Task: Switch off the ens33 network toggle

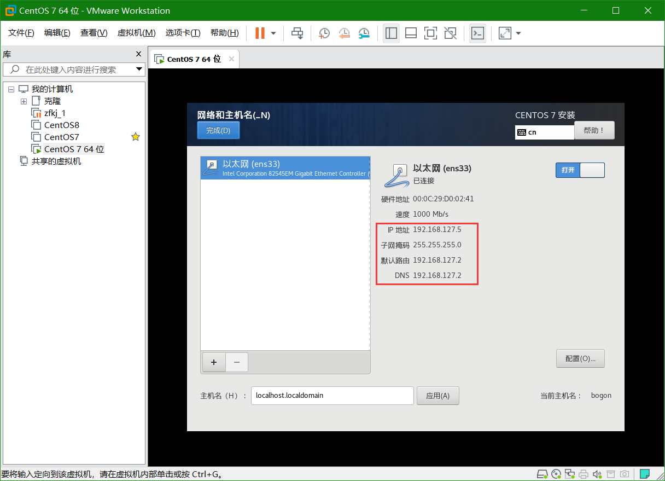Action: tap(580, 170)
